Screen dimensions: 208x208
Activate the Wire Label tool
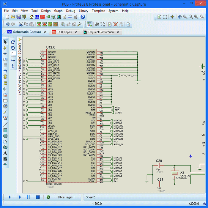pyautogui.click(x=5, y=59)
